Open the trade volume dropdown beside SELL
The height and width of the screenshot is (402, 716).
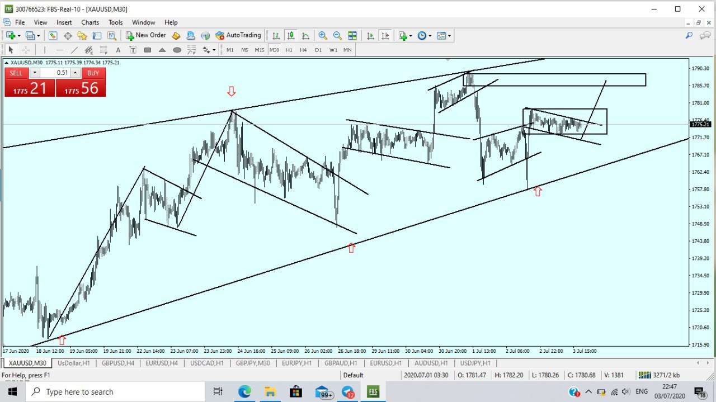pos(35,73)
